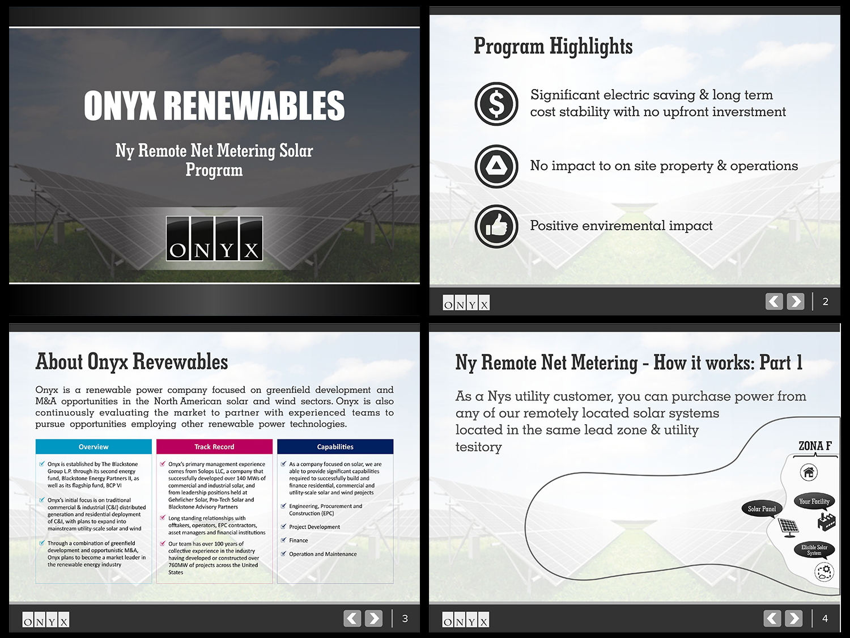Click the 'About Onyx Revewables' heading
Viewport: 850px width, 638px height.
coord(132,362)
